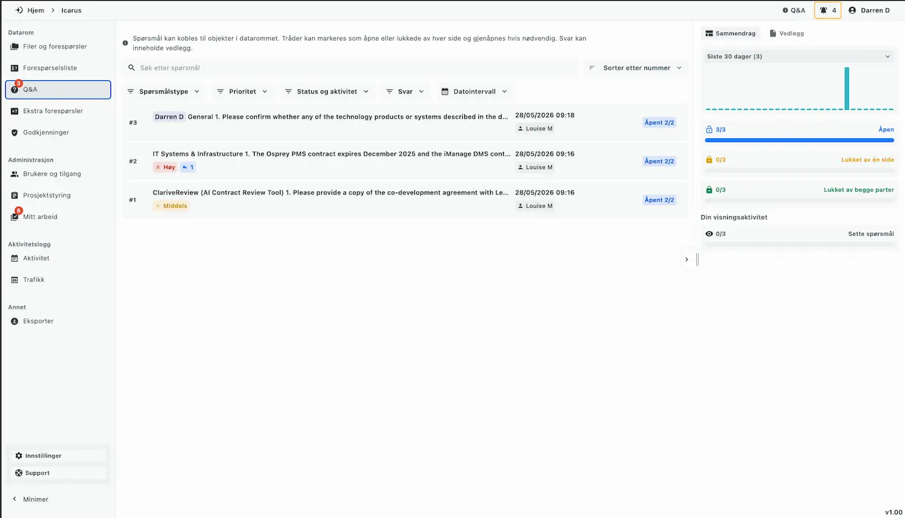The height and width of the screenshot is (518, 905).
Task: Click the orange lock icon beside 0/3
Action: (709, 160)
